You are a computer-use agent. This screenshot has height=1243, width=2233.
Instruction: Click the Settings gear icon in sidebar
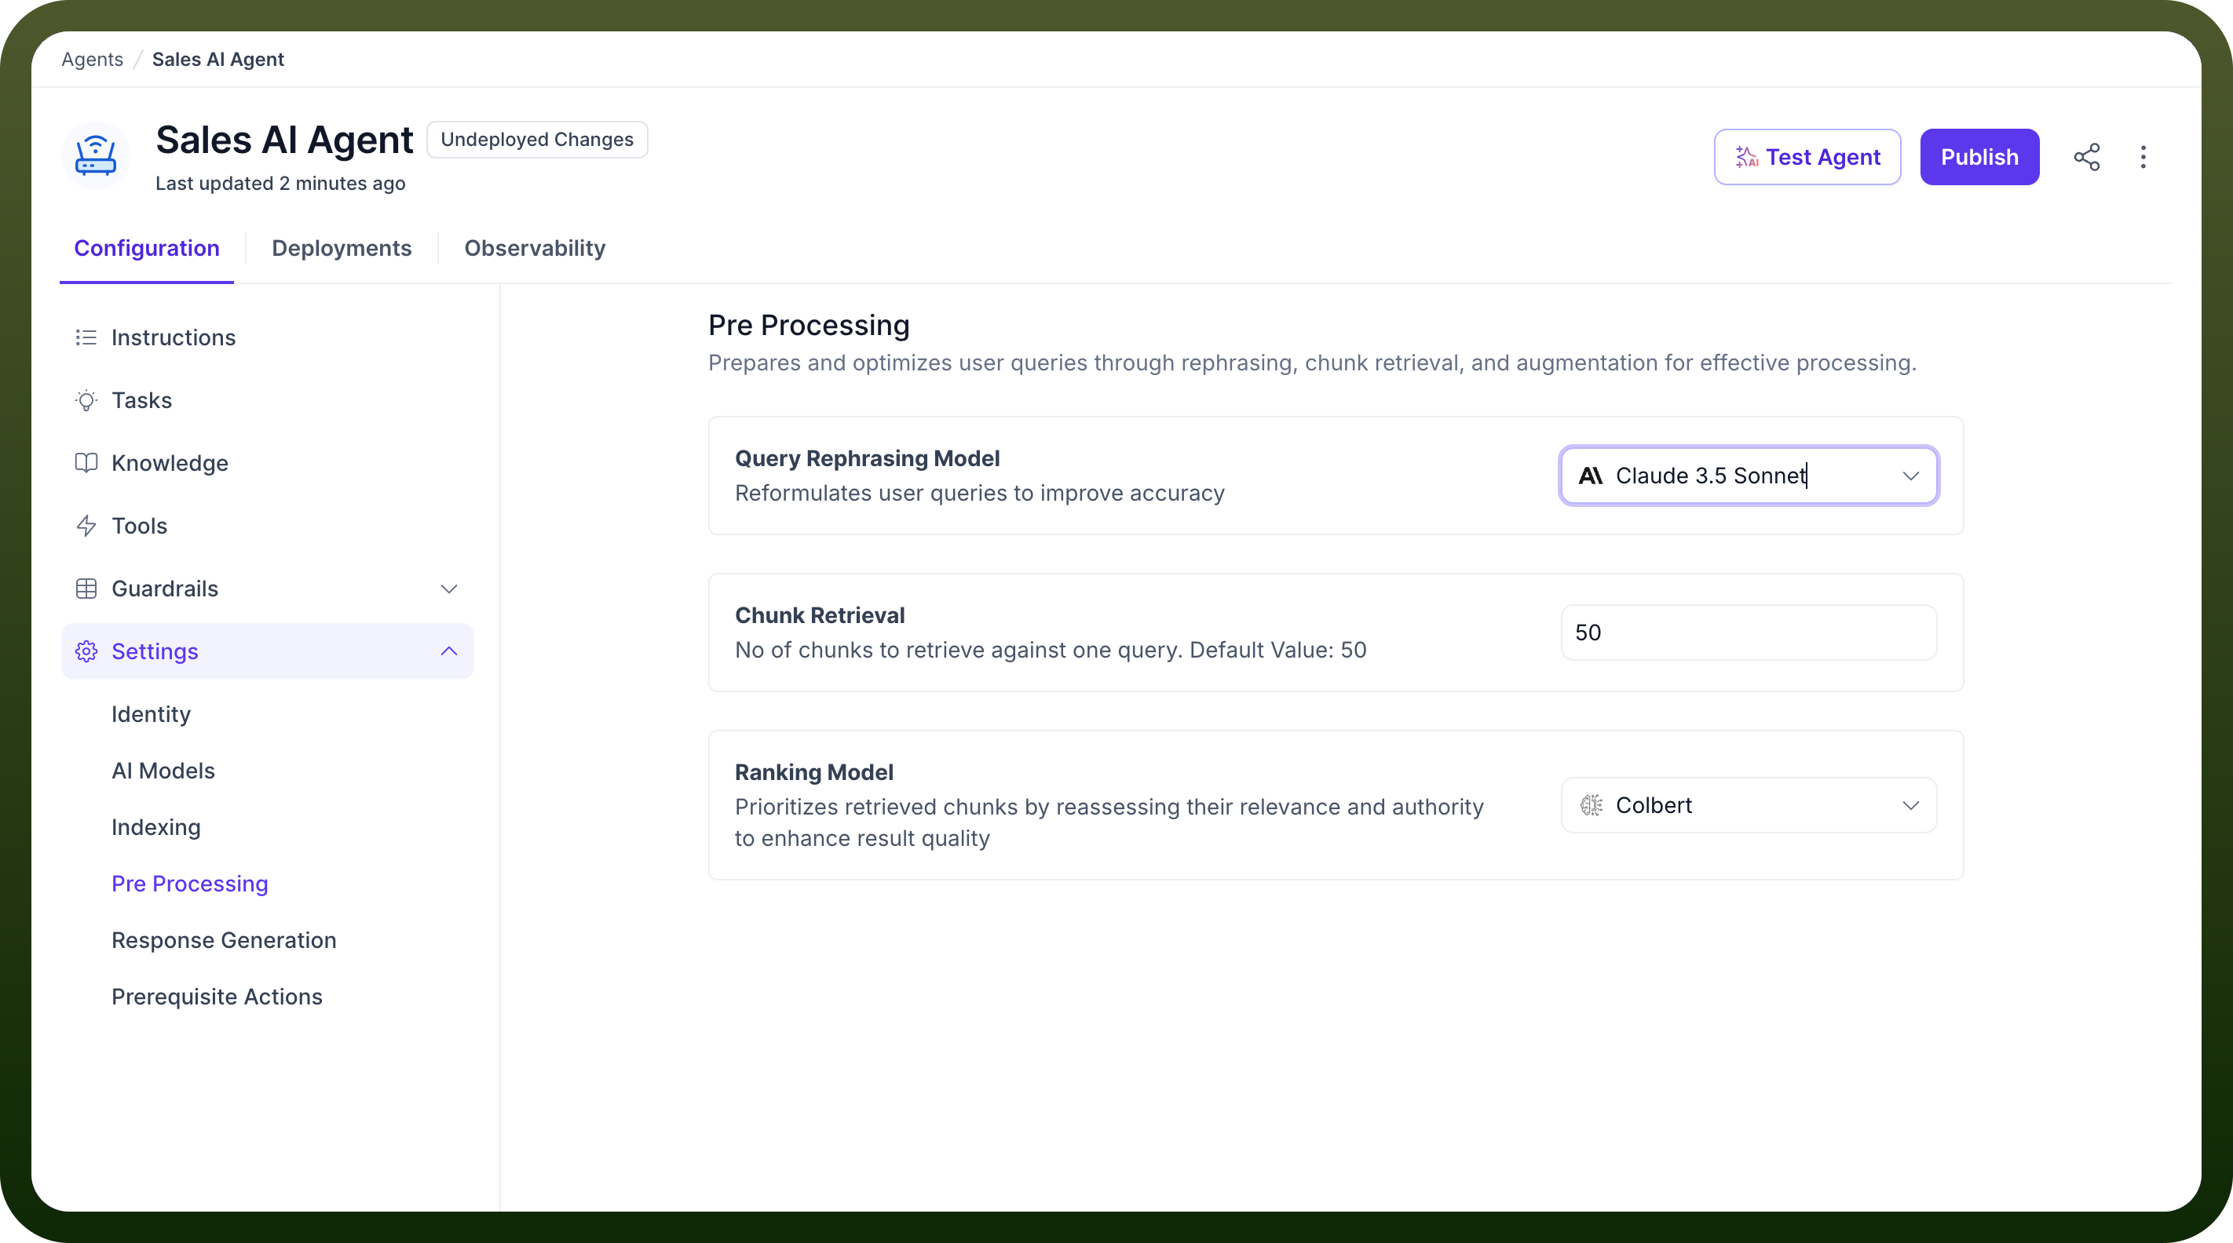click(86, 651)
